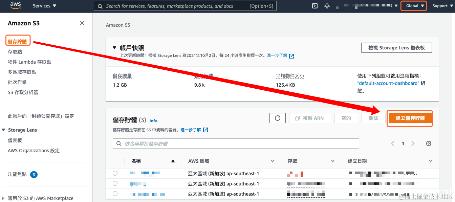Click the 功能焦點 badge showing 3
Viewport: 455px width, 202px height.
point(34,175)
